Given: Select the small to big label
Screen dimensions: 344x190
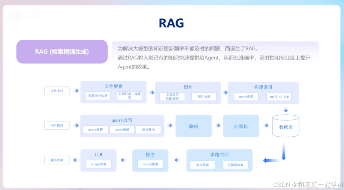Looking at the screenshot, I should click(279, 97).
